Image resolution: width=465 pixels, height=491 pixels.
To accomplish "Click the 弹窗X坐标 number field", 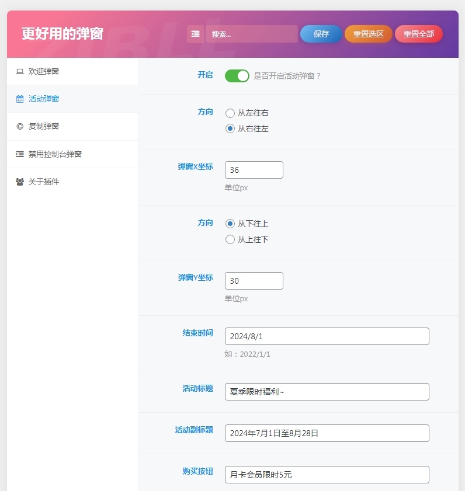I will click(x=254, y=170).
